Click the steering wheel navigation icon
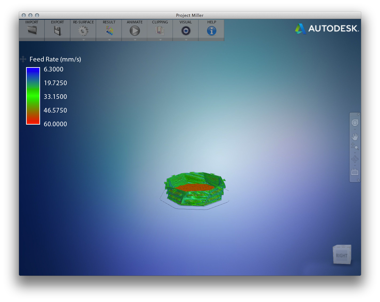The height and width of the screenshot is (302, 380). tap(355, 123)
